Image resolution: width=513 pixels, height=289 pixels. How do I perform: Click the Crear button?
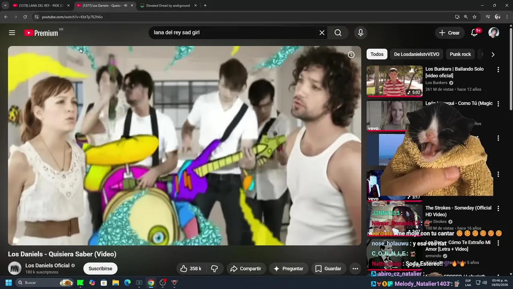click(x=449, y=33)
